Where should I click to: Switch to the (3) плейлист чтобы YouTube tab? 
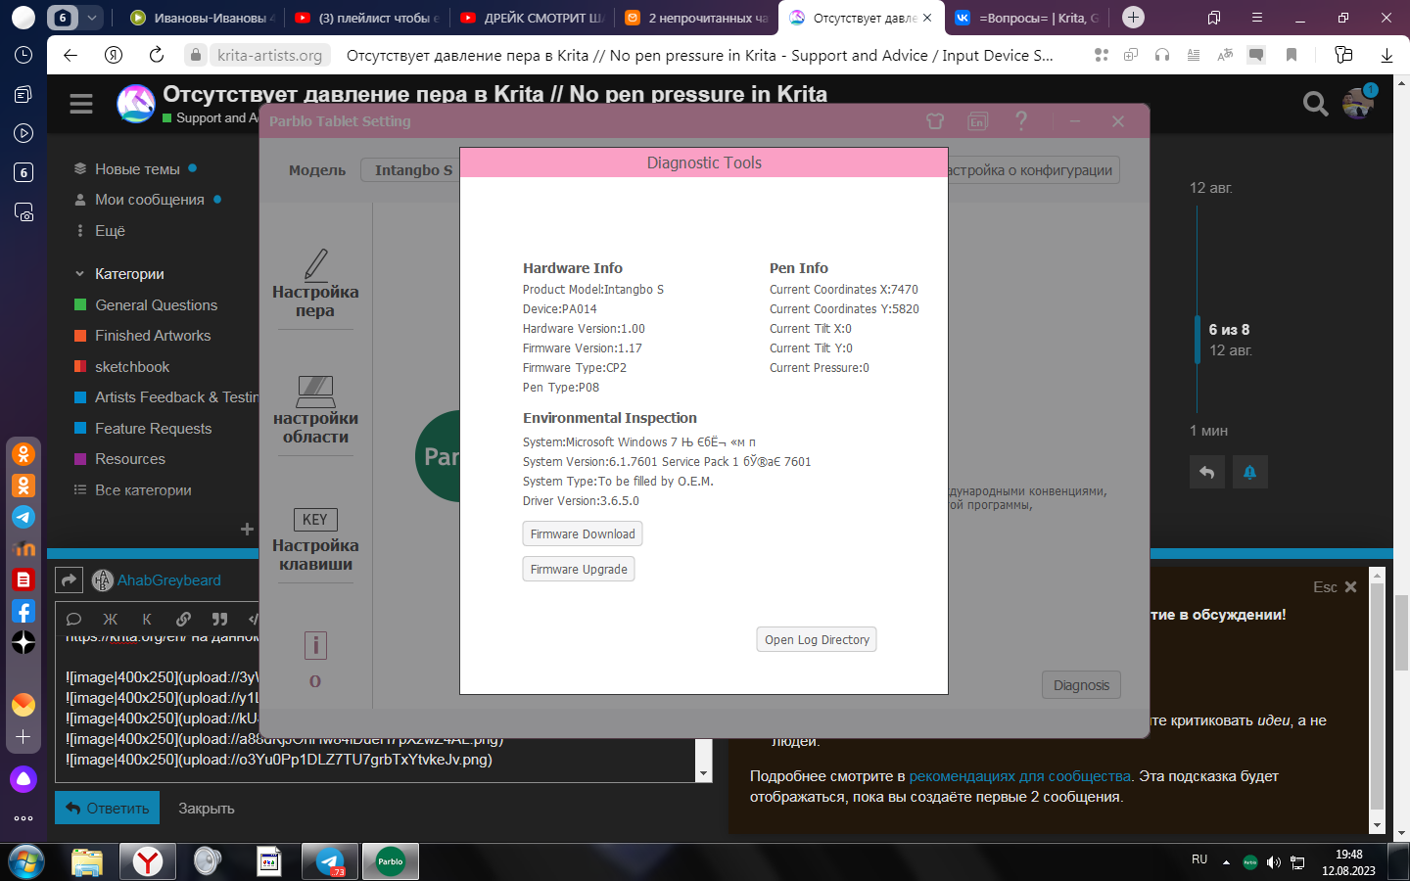coord(367,18)
